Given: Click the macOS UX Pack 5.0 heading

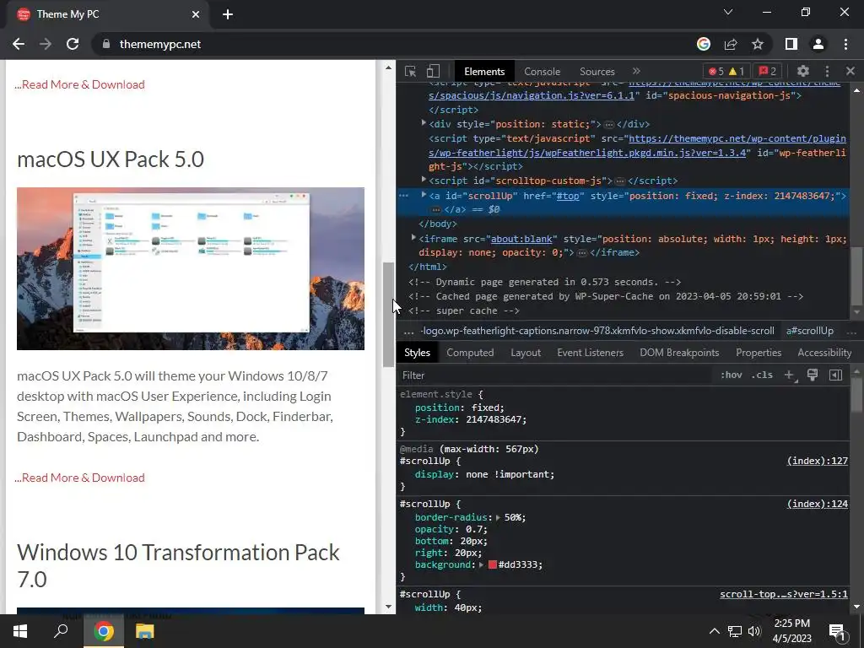Looking at the screenshot, I should pos(111,159).
